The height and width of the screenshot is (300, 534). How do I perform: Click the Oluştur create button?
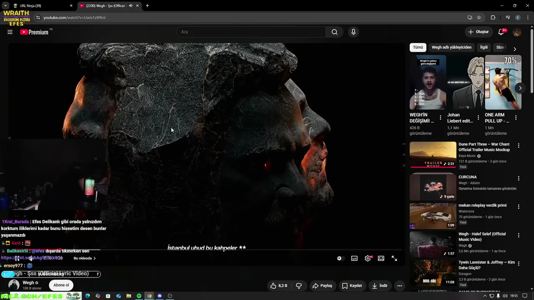coord(478,32)
